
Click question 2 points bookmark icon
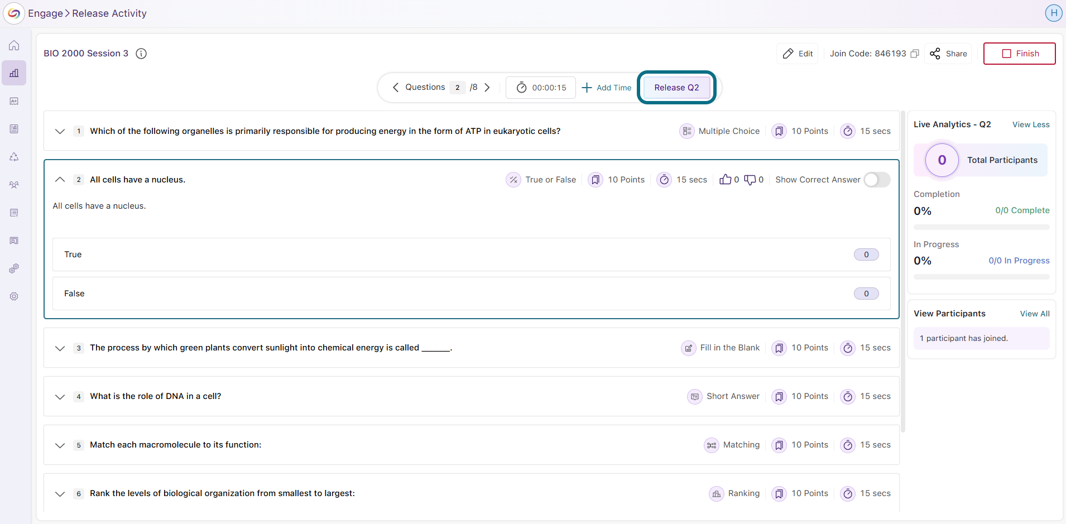[x=596, y=180]
